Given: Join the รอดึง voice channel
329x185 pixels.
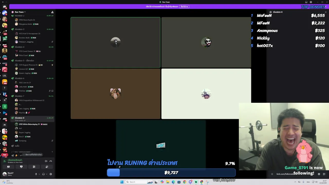Looking at the screenshot, I should 32,146.
